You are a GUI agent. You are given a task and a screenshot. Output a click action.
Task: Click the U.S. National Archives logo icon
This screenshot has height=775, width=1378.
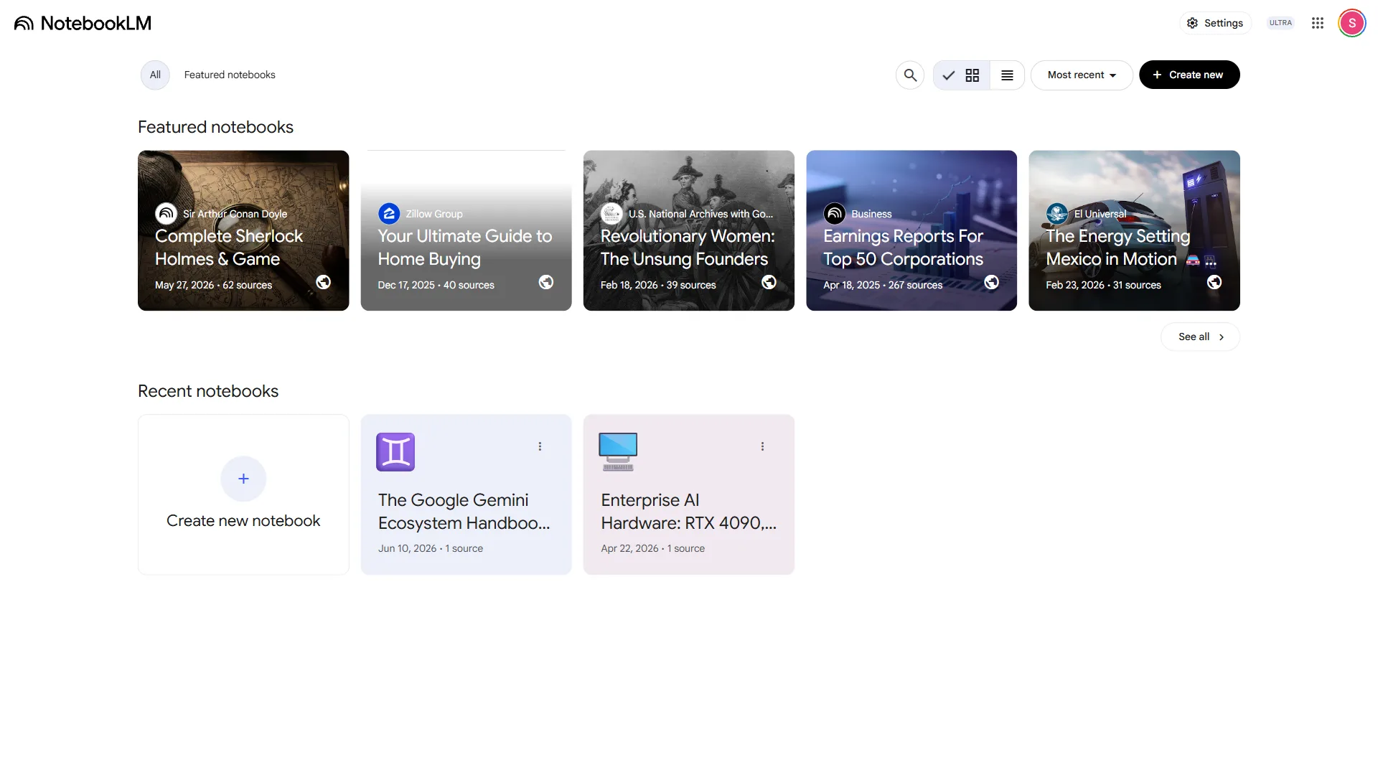pos(611,213)
